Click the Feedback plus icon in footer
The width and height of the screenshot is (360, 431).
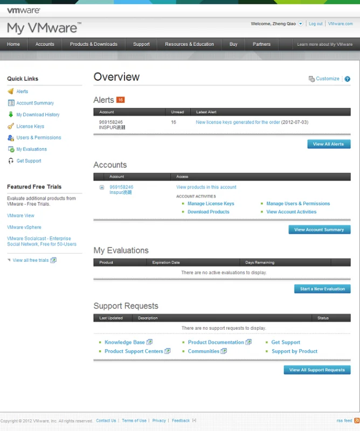[194, 420]
